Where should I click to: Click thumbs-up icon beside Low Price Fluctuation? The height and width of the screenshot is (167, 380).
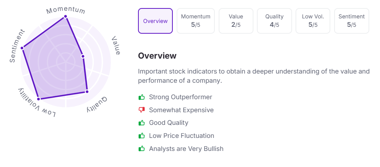click(142, 136)
